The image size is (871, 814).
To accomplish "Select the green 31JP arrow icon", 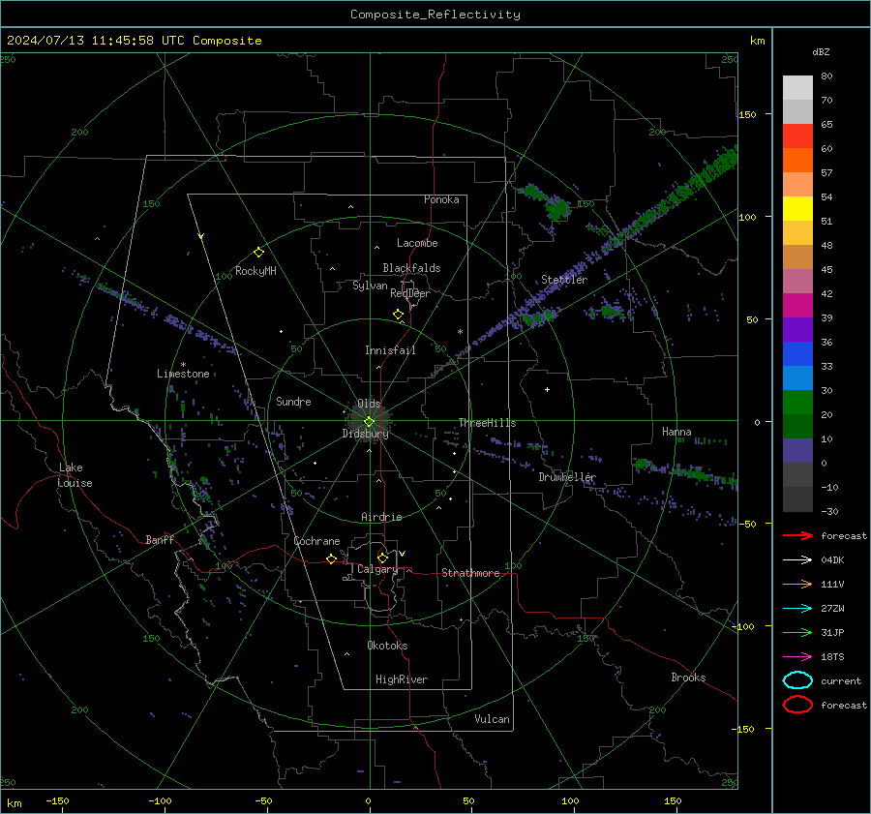I will point(797,632).
